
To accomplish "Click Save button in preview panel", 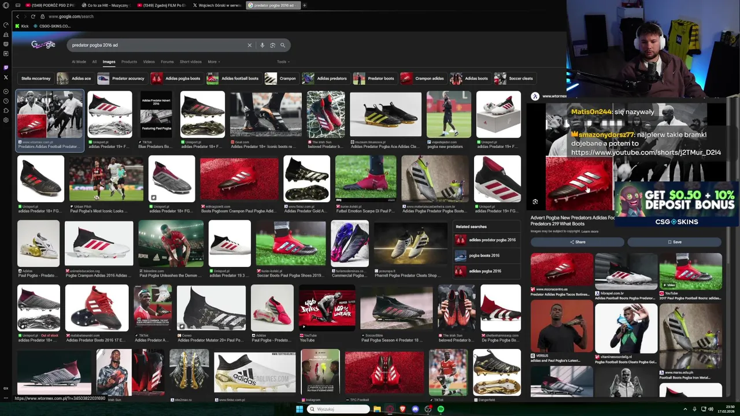I will click(675, 242).
